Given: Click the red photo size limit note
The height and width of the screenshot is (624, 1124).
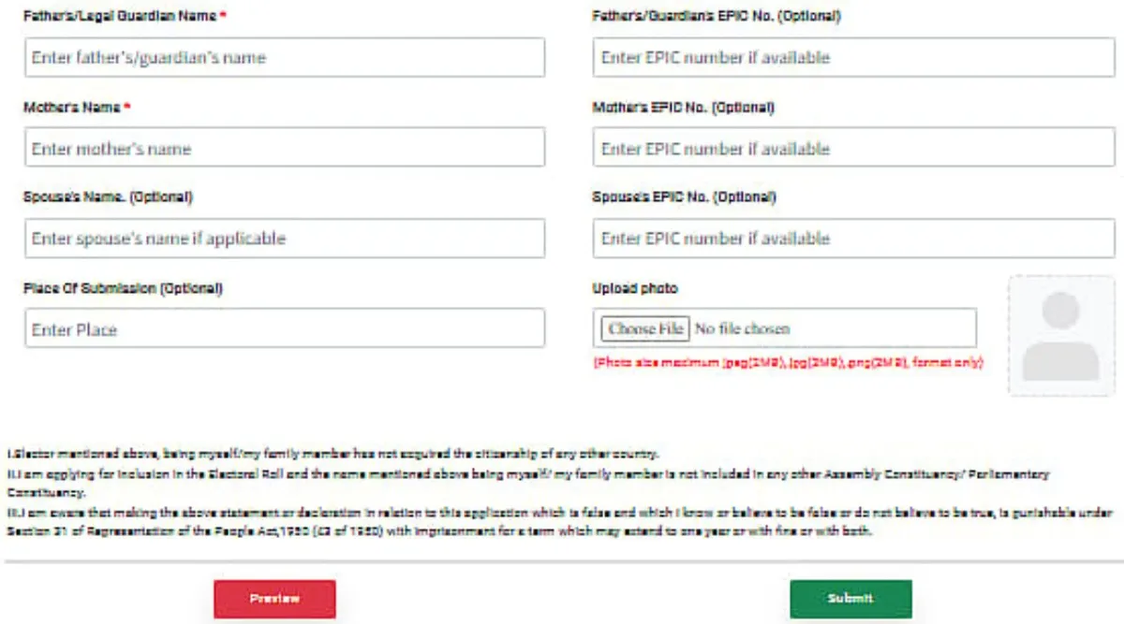Looking at the screenshot, I should pos(787,362).
